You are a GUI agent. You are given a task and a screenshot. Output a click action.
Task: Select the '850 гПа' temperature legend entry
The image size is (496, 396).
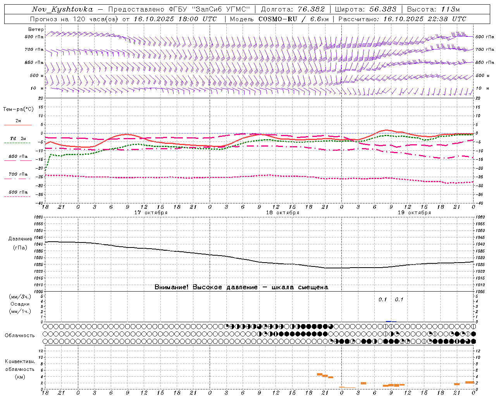(18, 157)
